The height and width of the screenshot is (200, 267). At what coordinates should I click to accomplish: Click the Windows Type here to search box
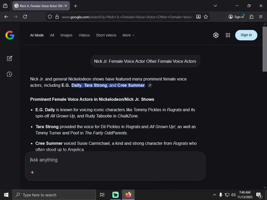(54, 195)
